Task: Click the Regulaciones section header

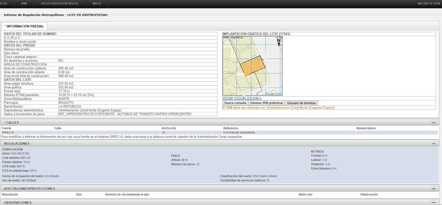Action: [x=220, y=143]
